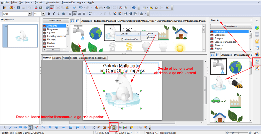Image resolution: width=261 pixels, height=134 pixels.
Task: Switch to the Esquema view tab
Action: pyautogui.click(x=57, y=58)
